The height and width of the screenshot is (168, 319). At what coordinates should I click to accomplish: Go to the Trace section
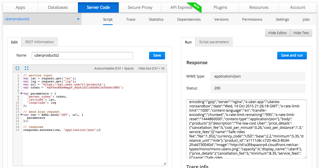131,19
